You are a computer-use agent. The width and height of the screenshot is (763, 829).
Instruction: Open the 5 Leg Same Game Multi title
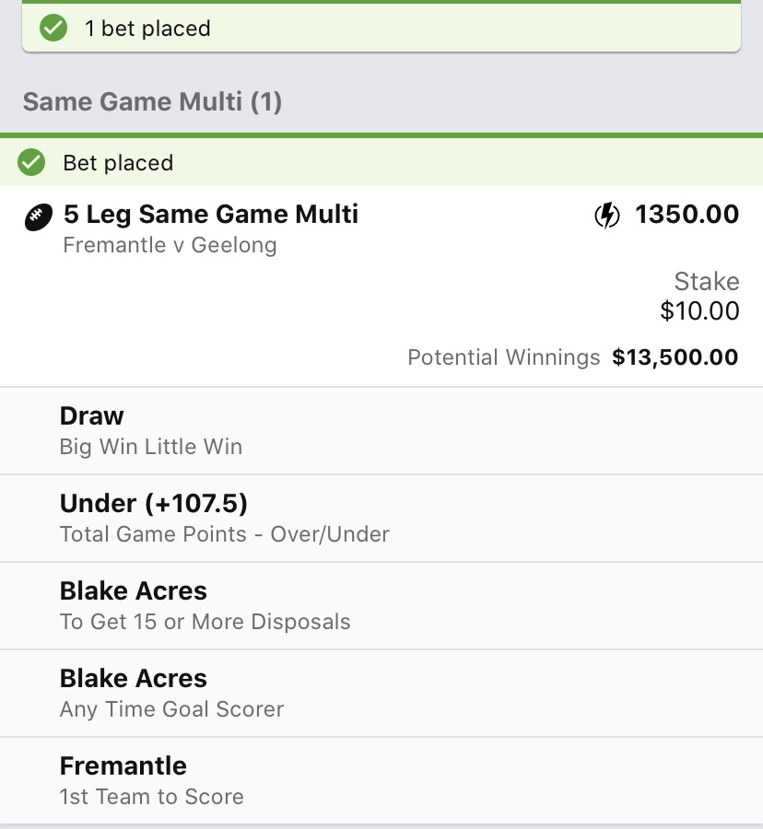(x=211, y=215)
